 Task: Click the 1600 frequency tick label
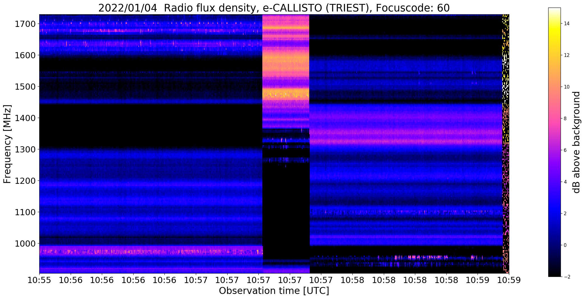pos(25,55)
